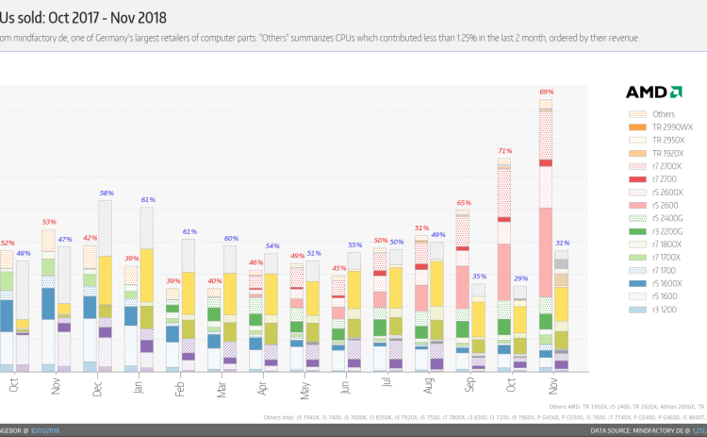Click the Aug month axis label
Viewport: 707px width, 437px height.
[428, 385]
